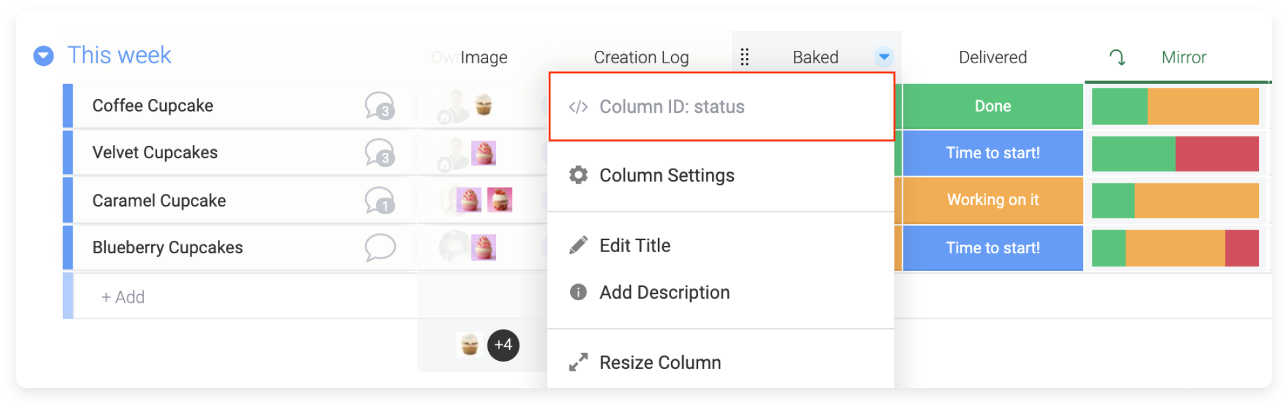Screen dimensions: 1288x409
Task: Click the Delivered column header
Action: (993, 57)
